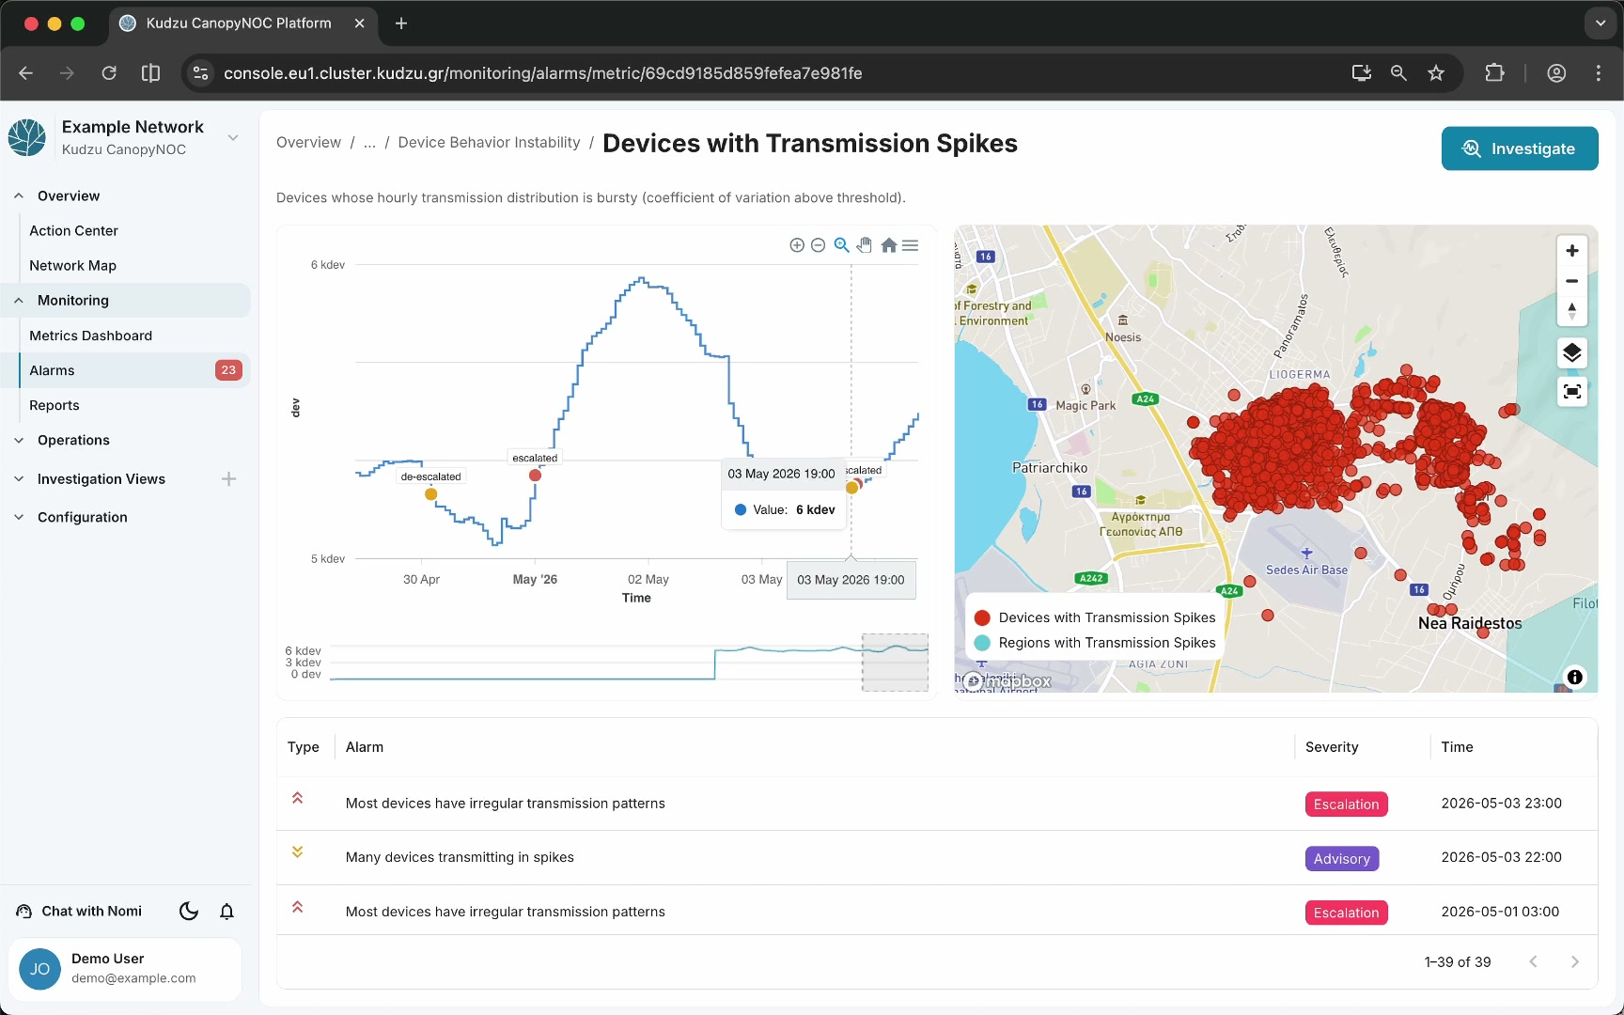The image size is (1624, 1015).
Task: Collapse the Monitoring section
Action: [x=19, y=301]
